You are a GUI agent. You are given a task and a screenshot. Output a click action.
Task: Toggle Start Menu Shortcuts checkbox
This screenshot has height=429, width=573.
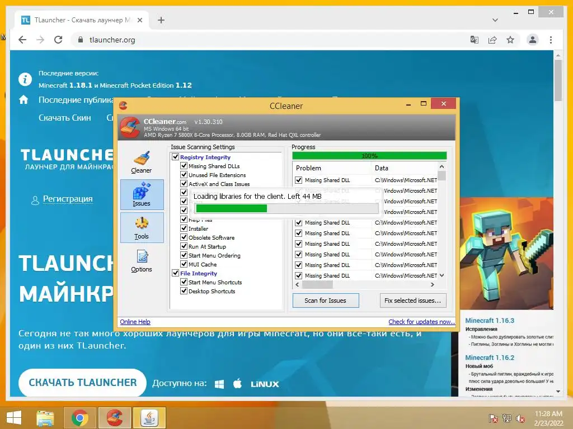coord(184,282)
